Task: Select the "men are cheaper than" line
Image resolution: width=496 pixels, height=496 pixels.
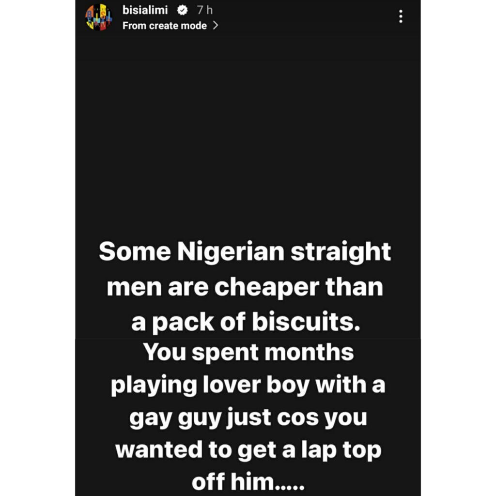Action: (x=245, y=287)
